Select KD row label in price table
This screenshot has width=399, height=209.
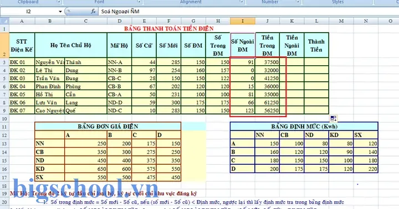[50, 169]
